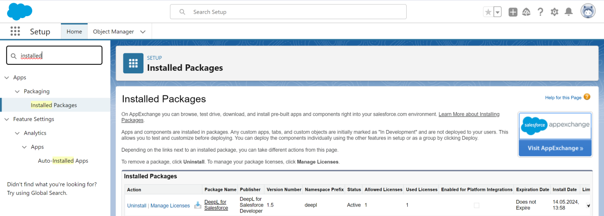604x216 pixels.
Task: Collapse the Feature Settings section
Action: [x=7, y=119]
